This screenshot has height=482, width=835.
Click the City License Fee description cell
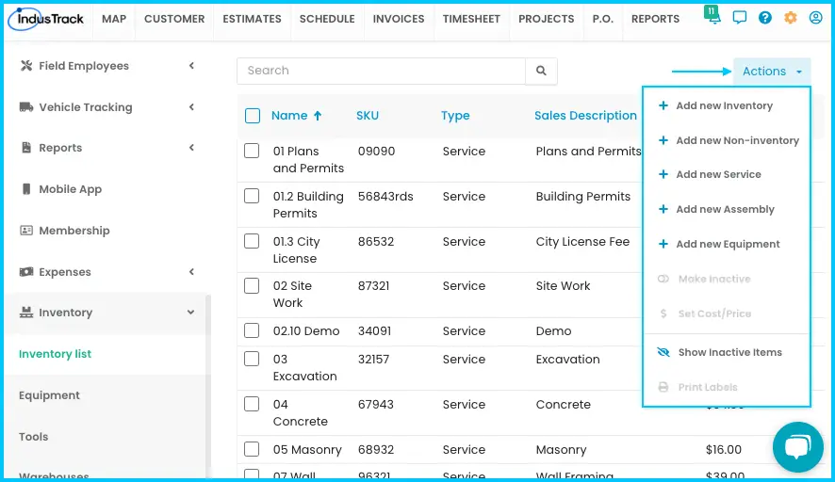[x=582, y=242]
